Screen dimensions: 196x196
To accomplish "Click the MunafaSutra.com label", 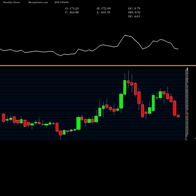I will tap(38, 2).
